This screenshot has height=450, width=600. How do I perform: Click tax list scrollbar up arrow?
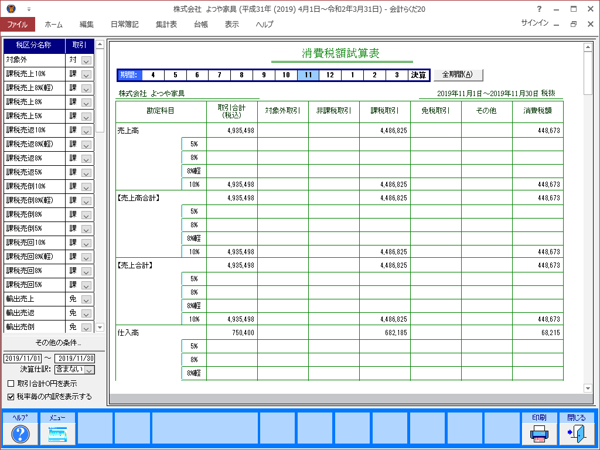click(100, 44)
